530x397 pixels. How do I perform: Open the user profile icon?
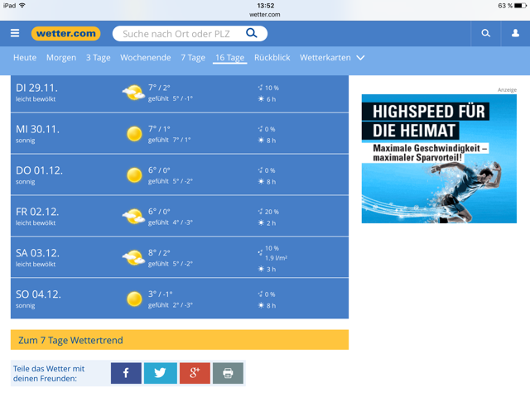(515, 34)
